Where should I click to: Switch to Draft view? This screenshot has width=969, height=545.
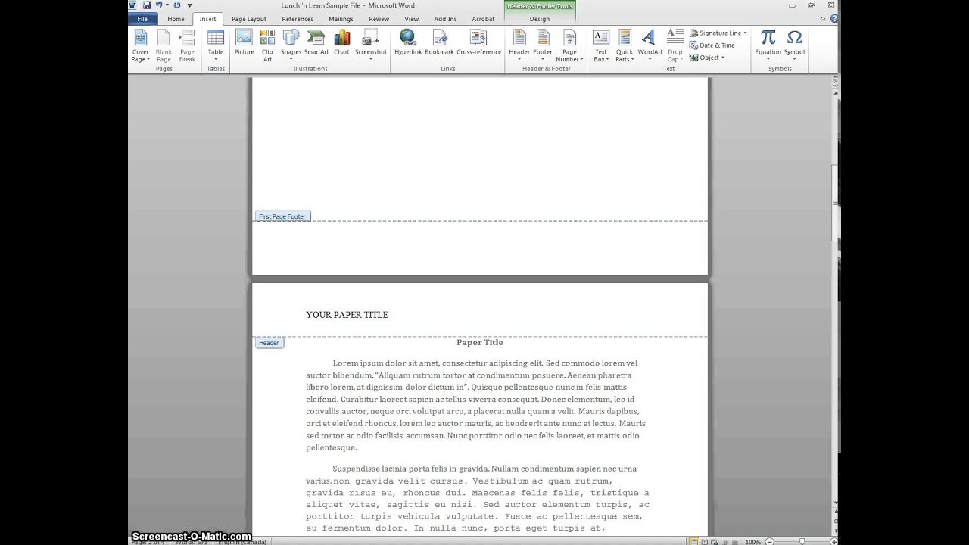pyautogui.click(x=735, y=542)
